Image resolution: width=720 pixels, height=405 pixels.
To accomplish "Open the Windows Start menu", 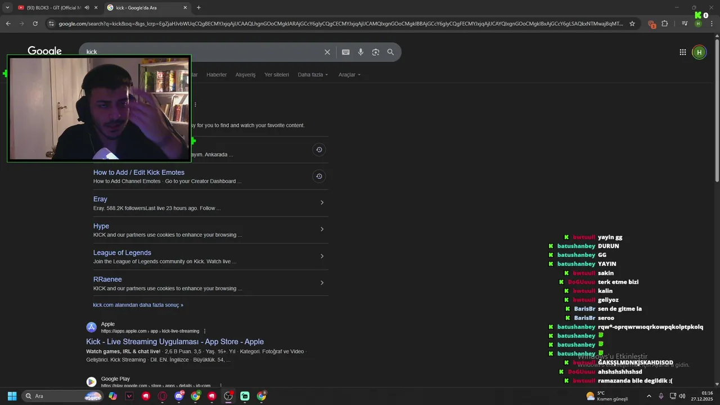I will click(12, 396).
